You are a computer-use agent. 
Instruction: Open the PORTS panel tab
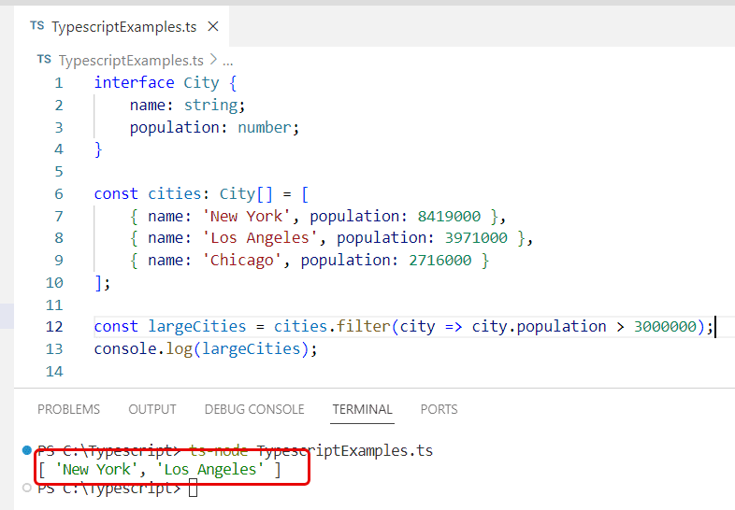439,409
